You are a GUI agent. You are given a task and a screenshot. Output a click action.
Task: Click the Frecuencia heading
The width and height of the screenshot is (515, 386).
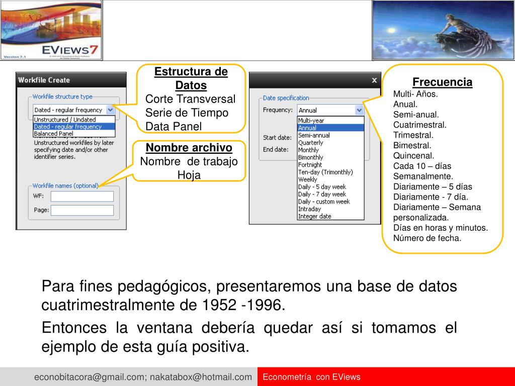click(x=443, y=82)
